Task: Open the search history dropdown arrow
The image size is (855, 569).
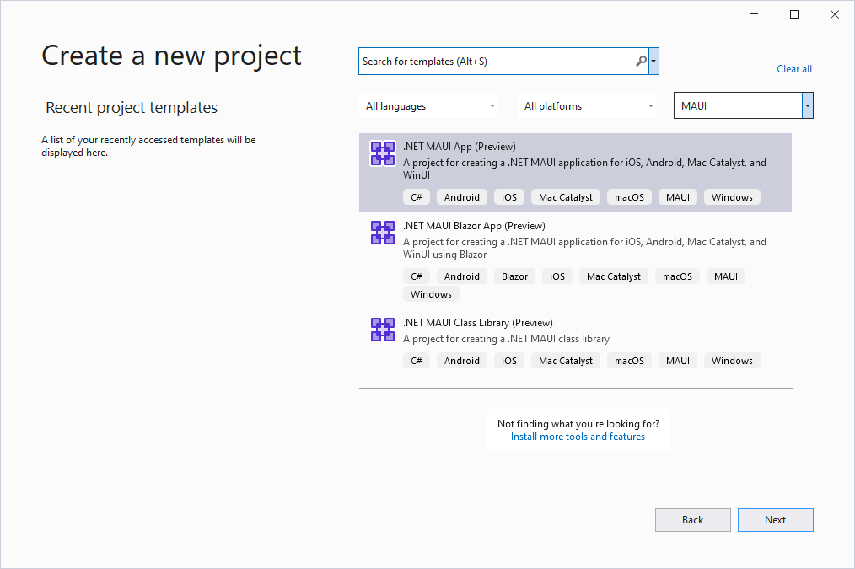Action: click(x=654, y=62)
